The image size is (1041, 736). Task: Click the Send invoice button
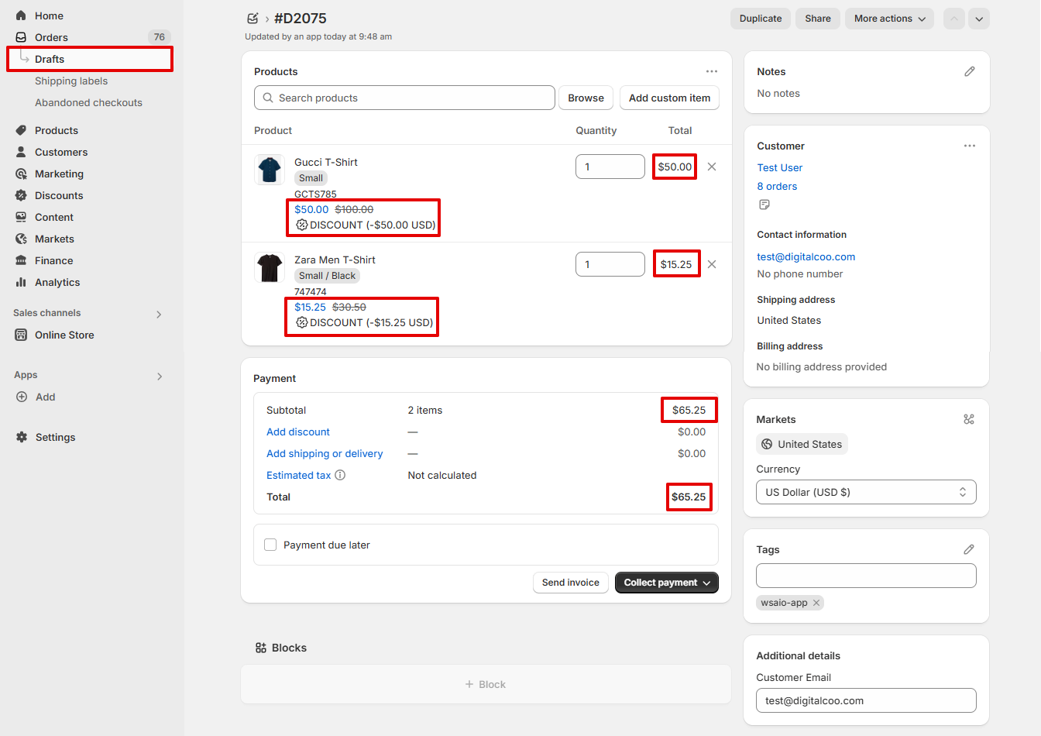pos(570,583)
